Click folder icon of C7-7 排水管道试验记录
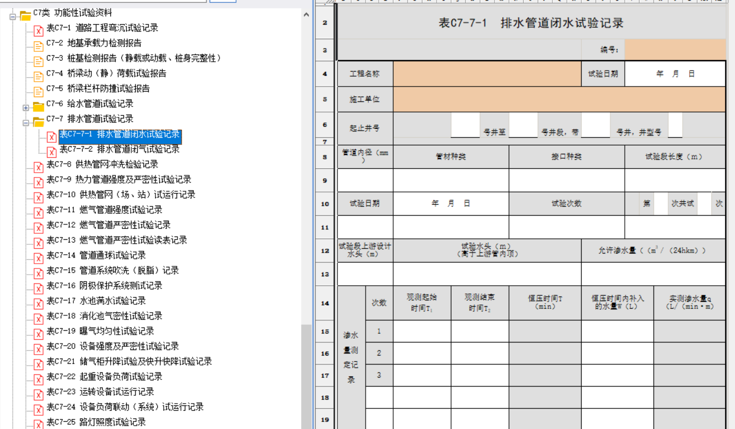The width and height of the screenshot is (735, 429). [x=39, y=121]
